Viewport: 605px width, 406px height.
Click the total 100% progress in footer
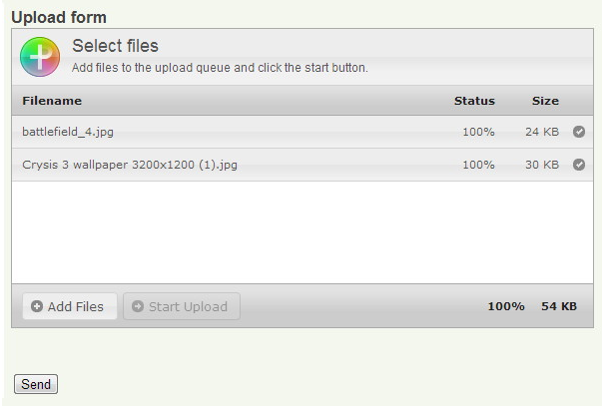pyautogui.click(x=506, y=306)
